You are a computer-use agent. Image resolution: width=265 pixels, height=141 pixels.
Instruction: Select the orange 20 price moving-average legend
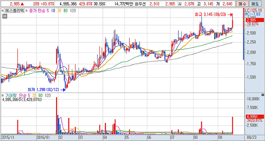click(59, 11)
